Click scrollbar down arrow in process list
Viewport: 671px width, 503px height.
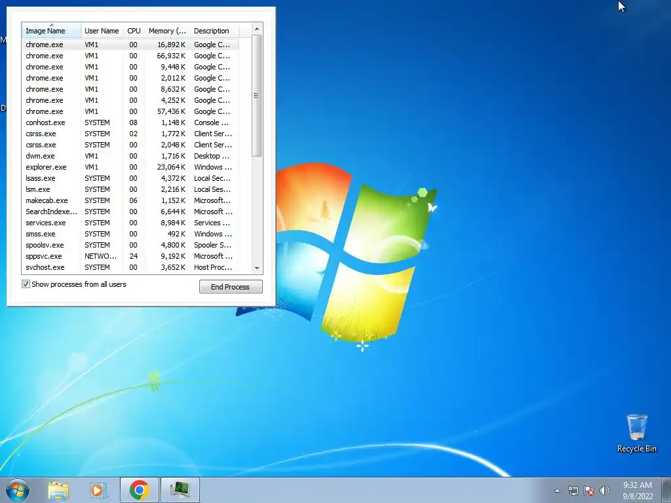257,268
